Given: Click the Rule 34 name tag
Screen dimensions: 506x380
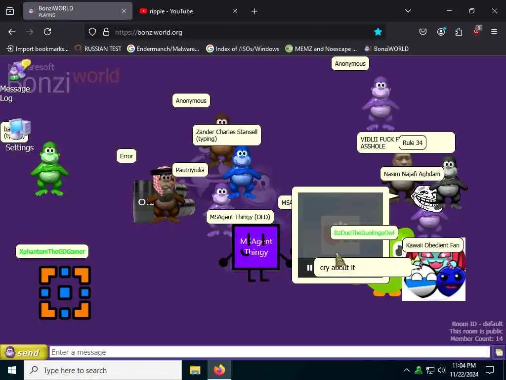Looking at the screenshot, I should coord(413,143).
